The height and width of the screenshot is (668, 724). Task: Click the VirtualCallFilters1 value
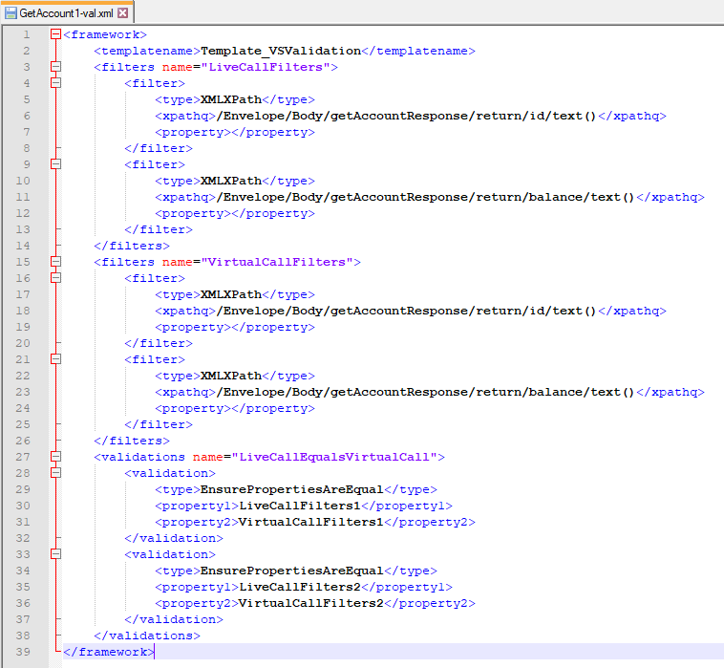[x=311, y=522]
